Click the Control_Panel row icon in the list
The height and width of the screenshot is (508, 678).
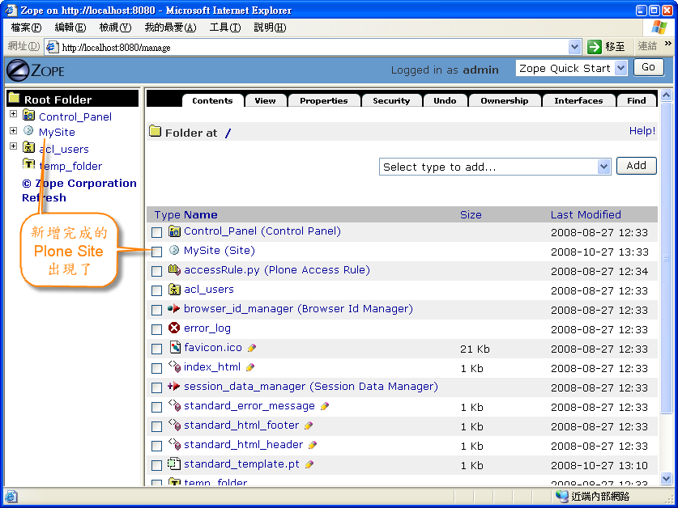coord(174,231)
